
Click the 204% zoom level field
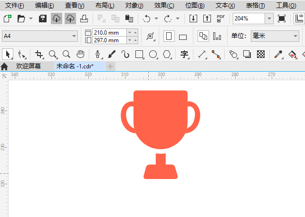tap(249, 19)
